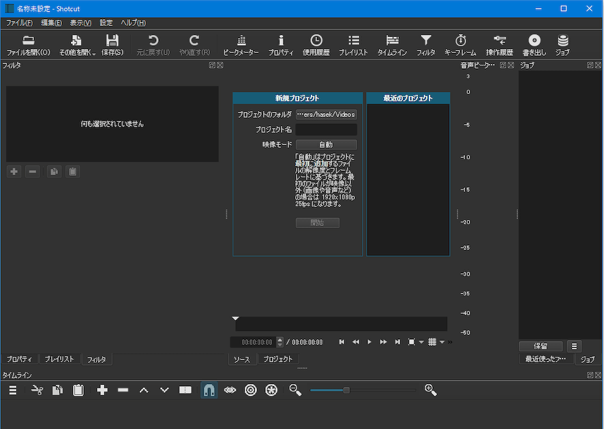This screenshot has width=604, height=429.
Task: Switch to the プロジェクト tab
Action: (277, 359)
